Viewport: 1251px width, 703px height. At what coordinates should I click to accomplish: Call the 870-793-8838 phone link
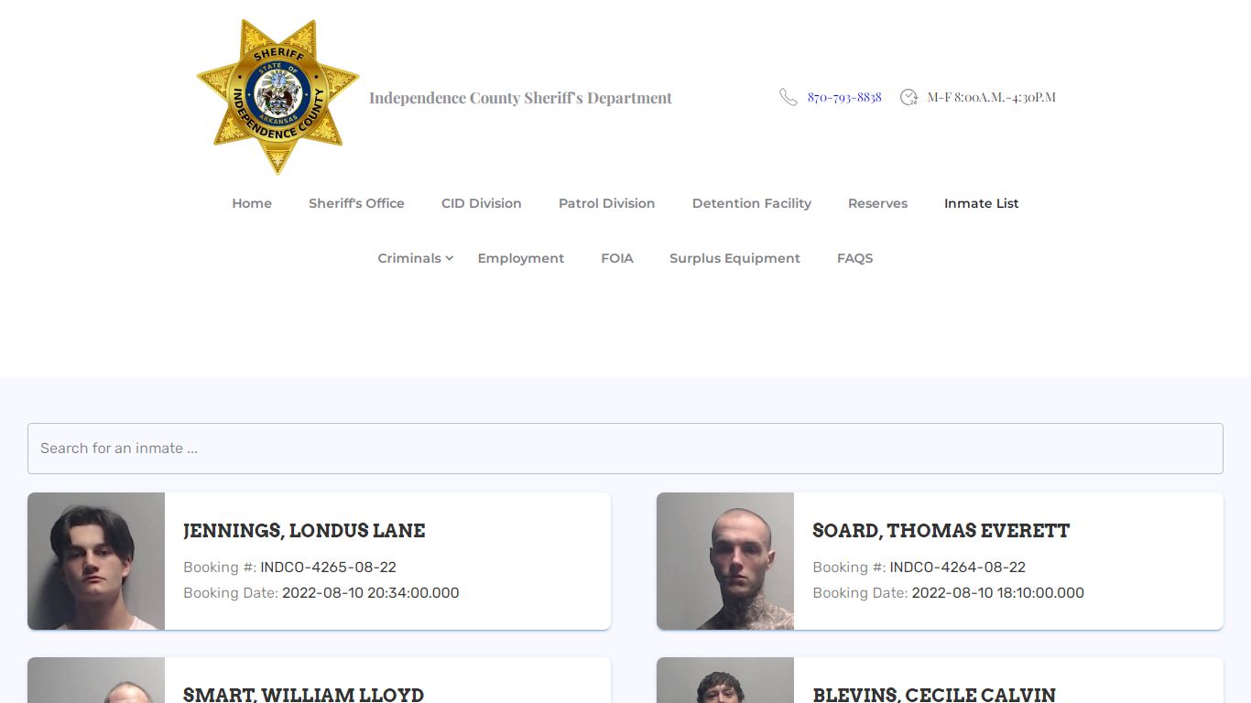click(x=844, y=97)
